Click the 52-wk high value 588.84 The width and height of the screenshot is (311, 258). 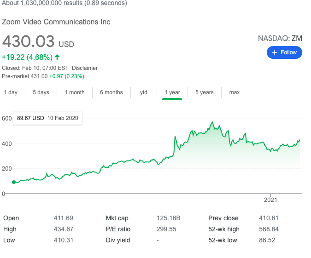[x=269, y=229]
